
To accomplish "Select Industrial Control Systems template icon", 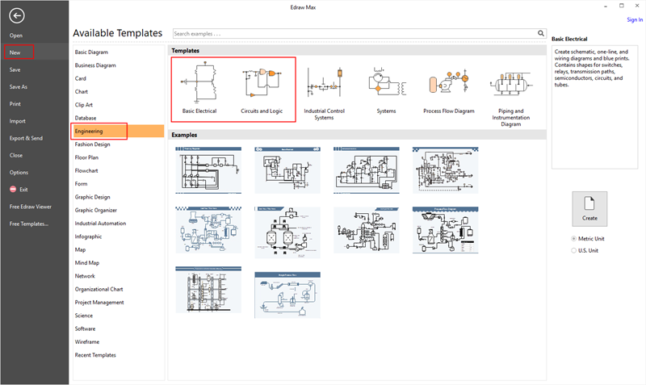I will coord(325,83).
